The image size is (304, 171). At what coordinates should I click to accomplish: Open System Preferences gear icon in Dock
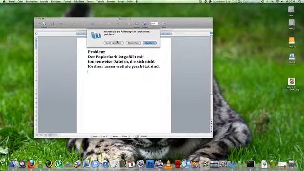click(x=223, y=164)
